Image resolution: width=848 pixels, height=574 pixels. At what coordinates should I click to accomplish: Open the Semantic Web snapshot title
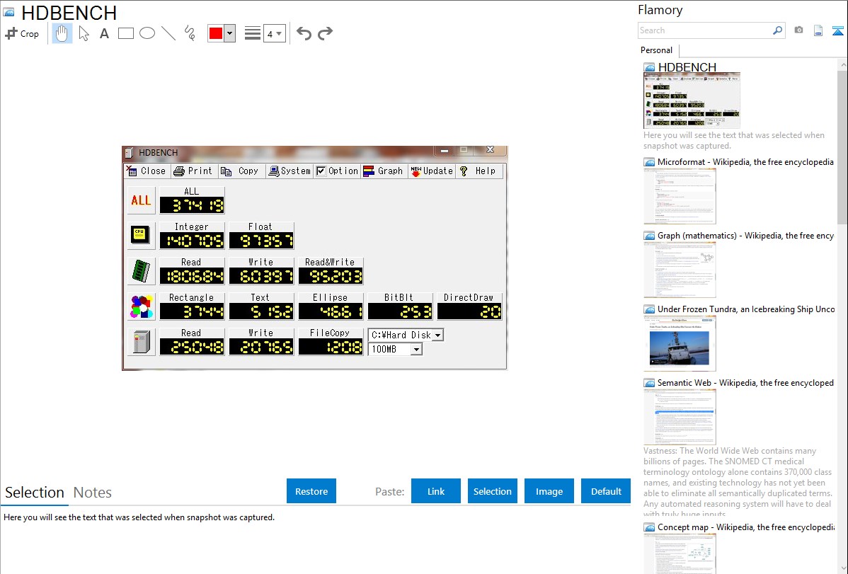[x=745, y=382]
